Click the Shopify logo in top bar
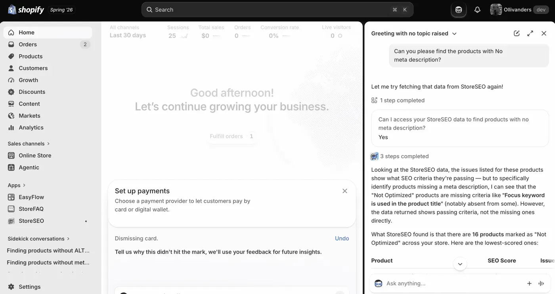The image size is (555, 294). (26, 9)
